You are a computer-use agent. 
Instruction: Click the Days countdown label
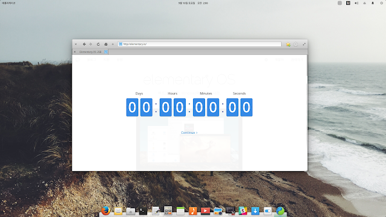point(139,93)
